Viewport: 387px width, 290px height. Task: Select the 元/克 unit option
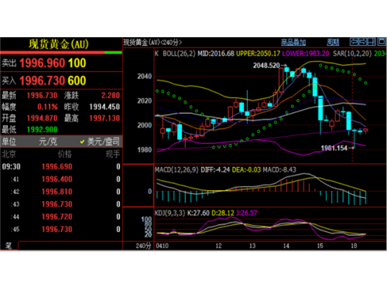48,142
